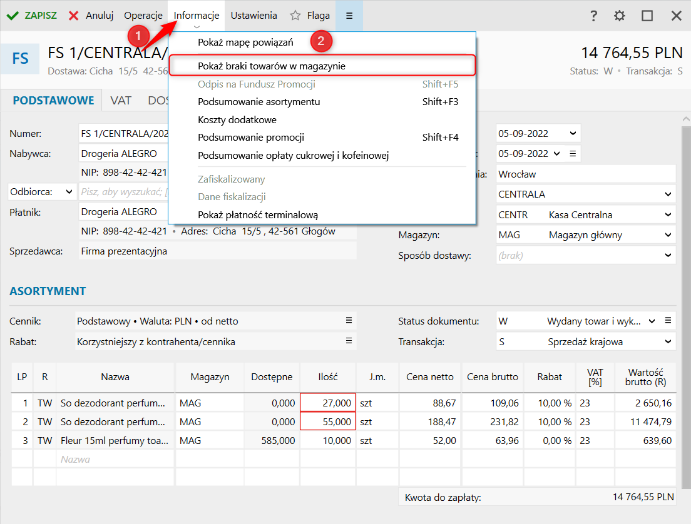Click quantity cell showing 27,000
Image resolution: width=691 pixels, height=524 pixels.
click(328, 403)
